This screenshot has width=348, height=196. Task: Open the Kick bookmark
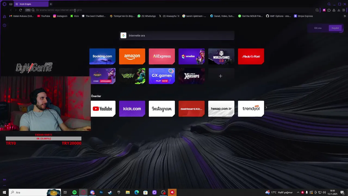tap(74, 16)
